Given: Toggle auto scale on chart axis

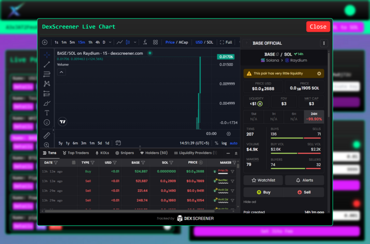Looking at the screenshot, I should click(233, 143).
